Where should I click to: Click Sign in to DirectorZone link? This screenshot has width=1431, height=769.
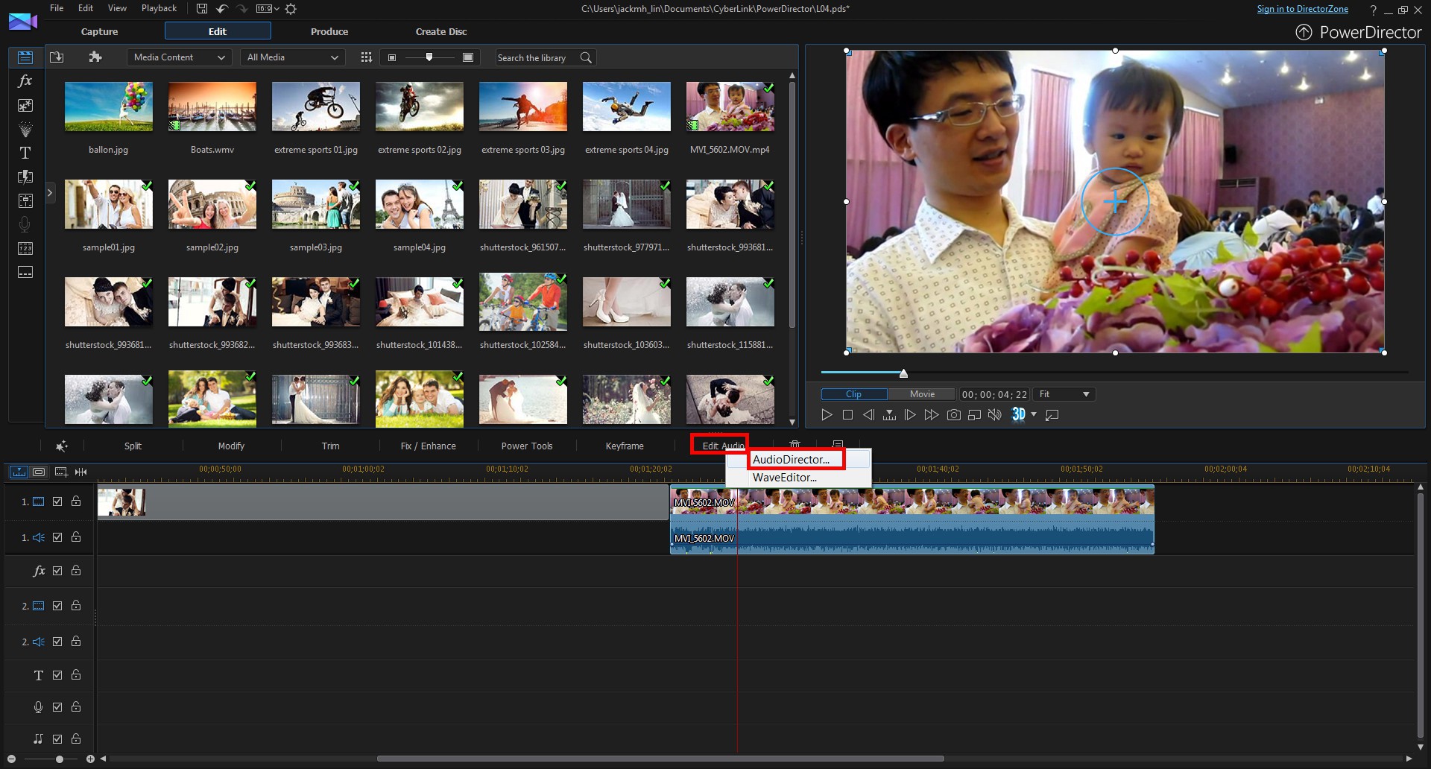[1302, 9]
